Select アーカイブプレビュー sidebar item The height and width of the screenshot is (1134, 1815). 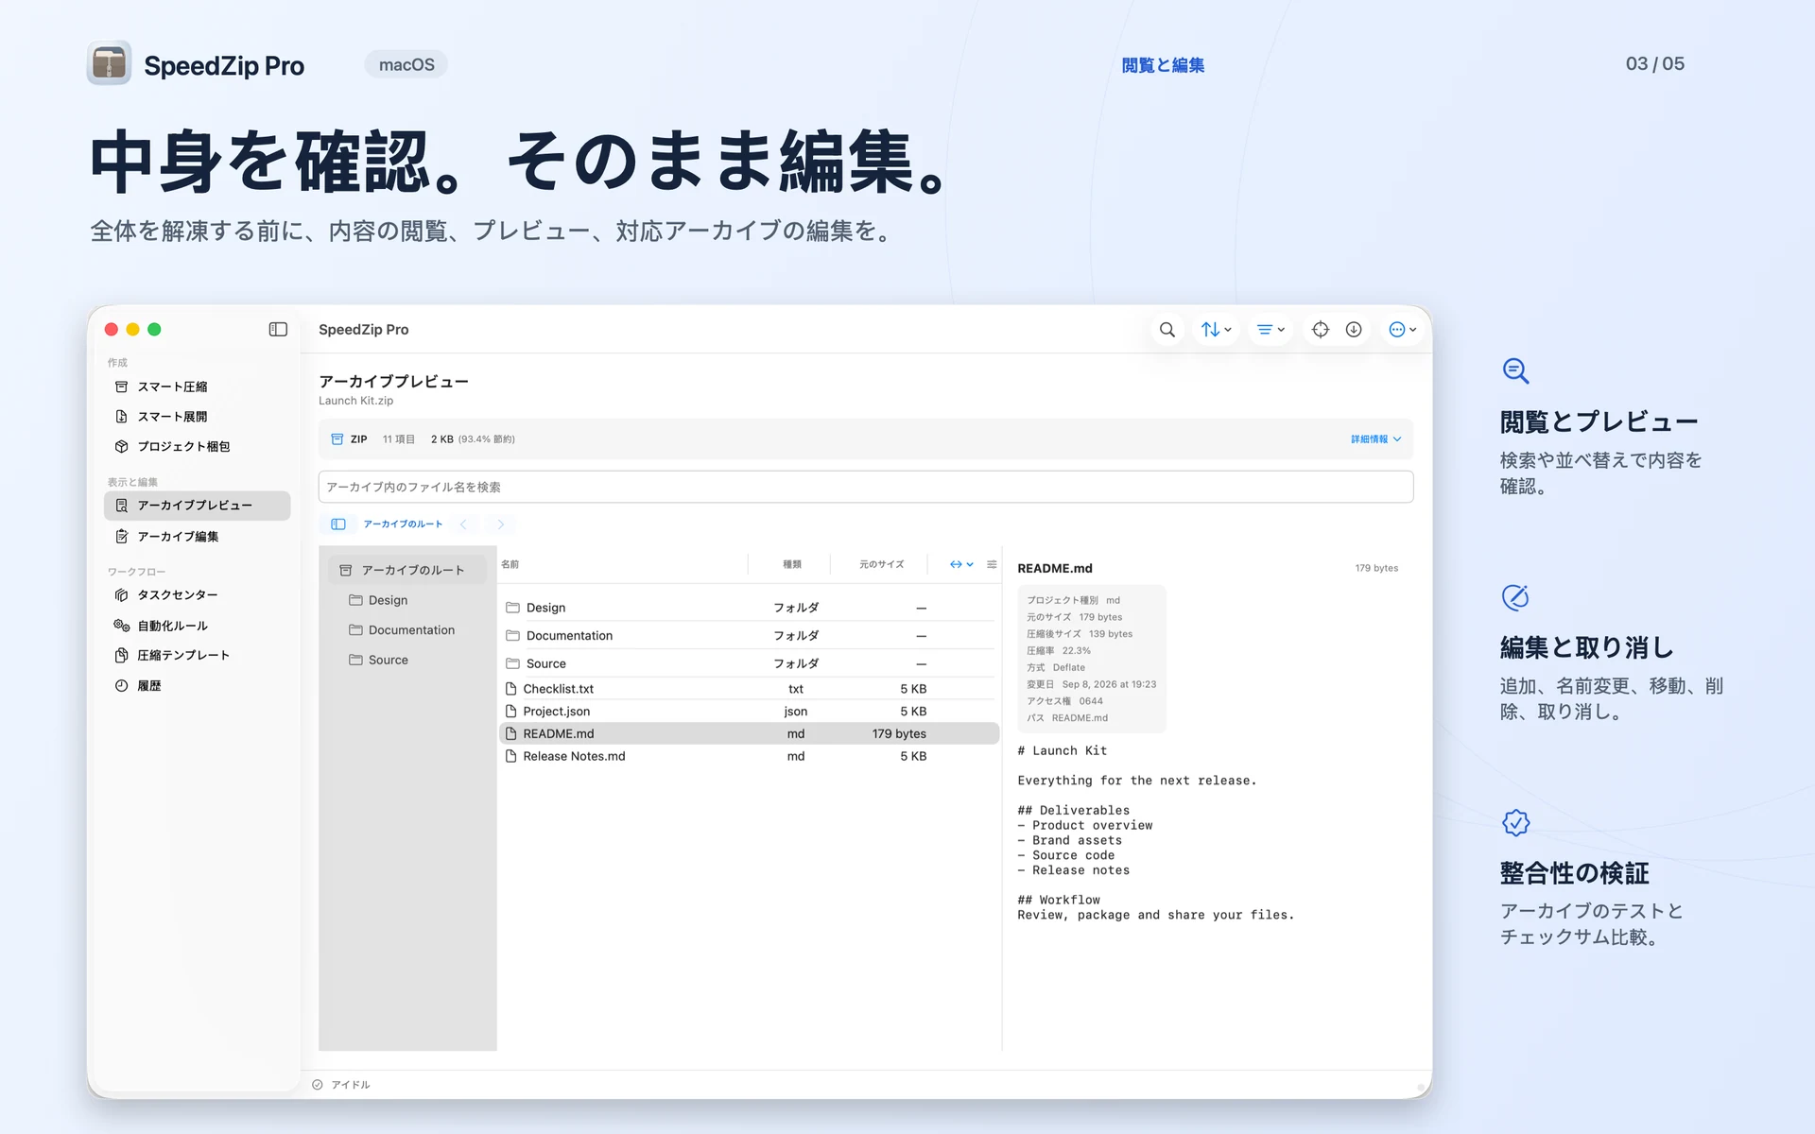pyautogui.click(x=197, y=506)
